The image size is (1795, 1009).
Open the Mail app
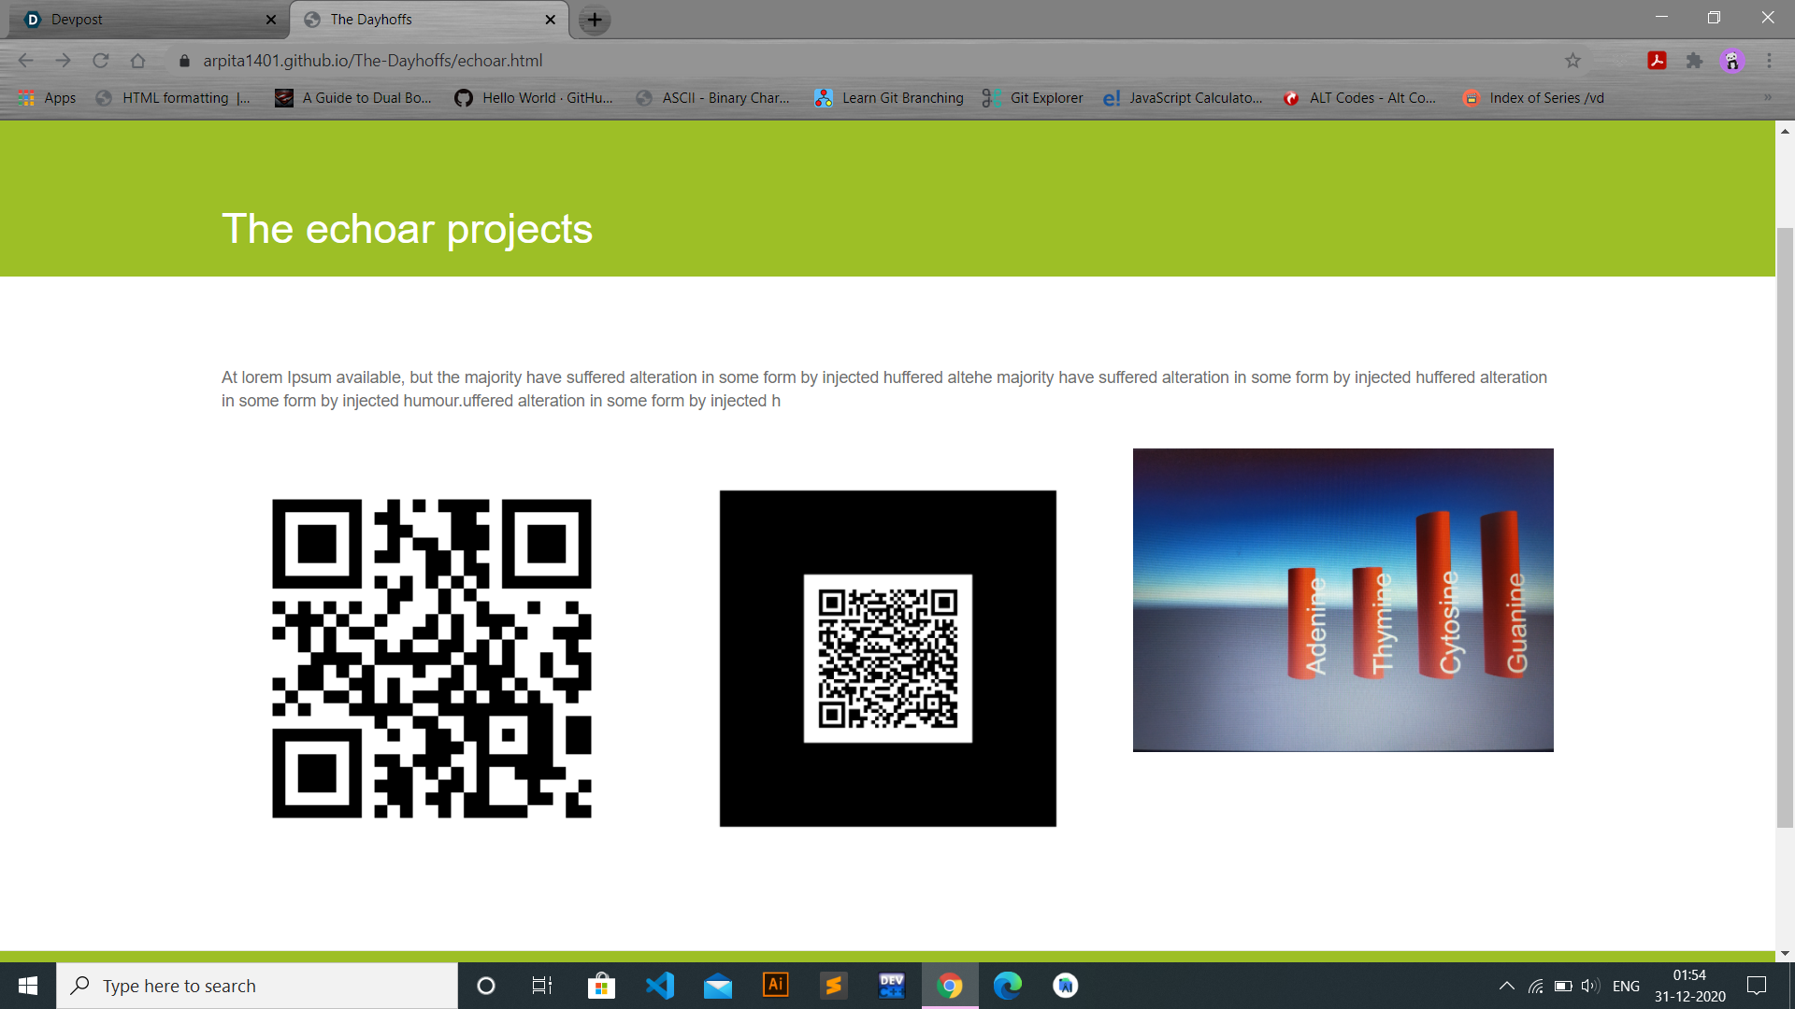coord(718,986)
